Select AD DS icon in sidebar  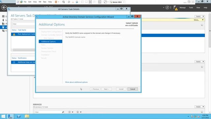[x=3, y=27]
